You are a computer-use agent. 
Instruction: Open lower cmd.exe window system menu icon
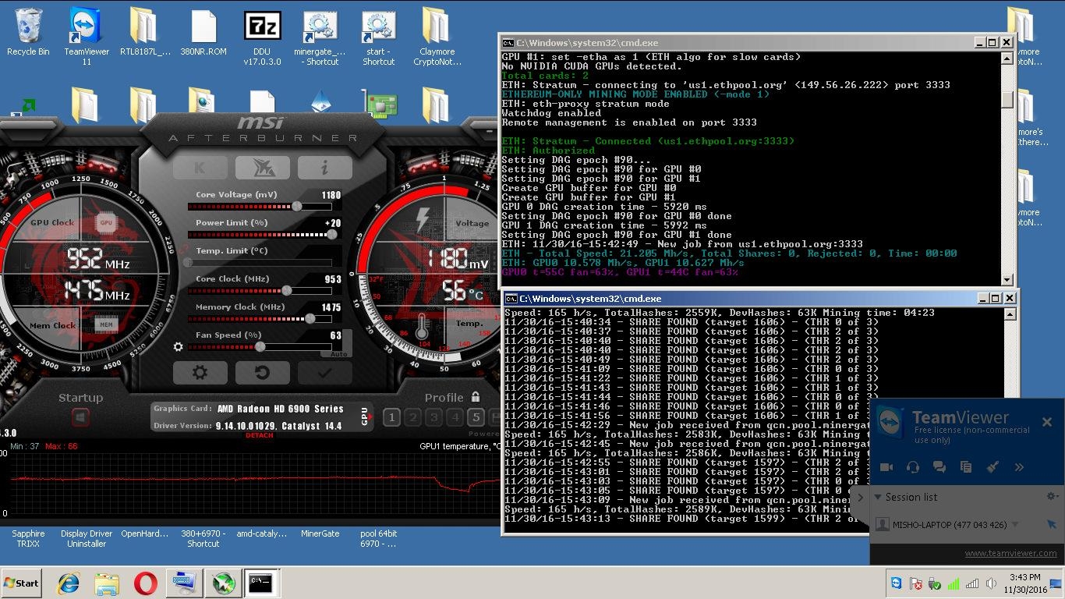point(511,299)
